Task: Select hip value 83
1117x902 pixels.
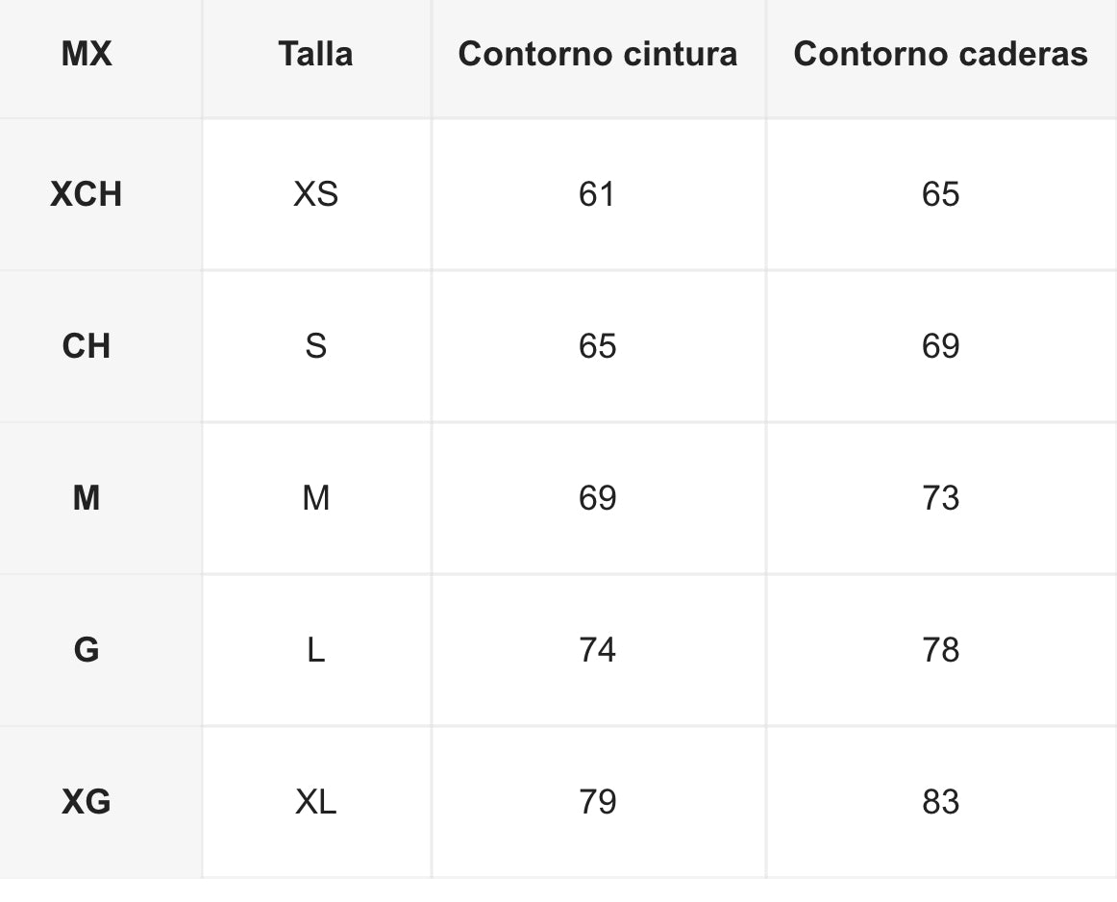Action: [940, 802]
